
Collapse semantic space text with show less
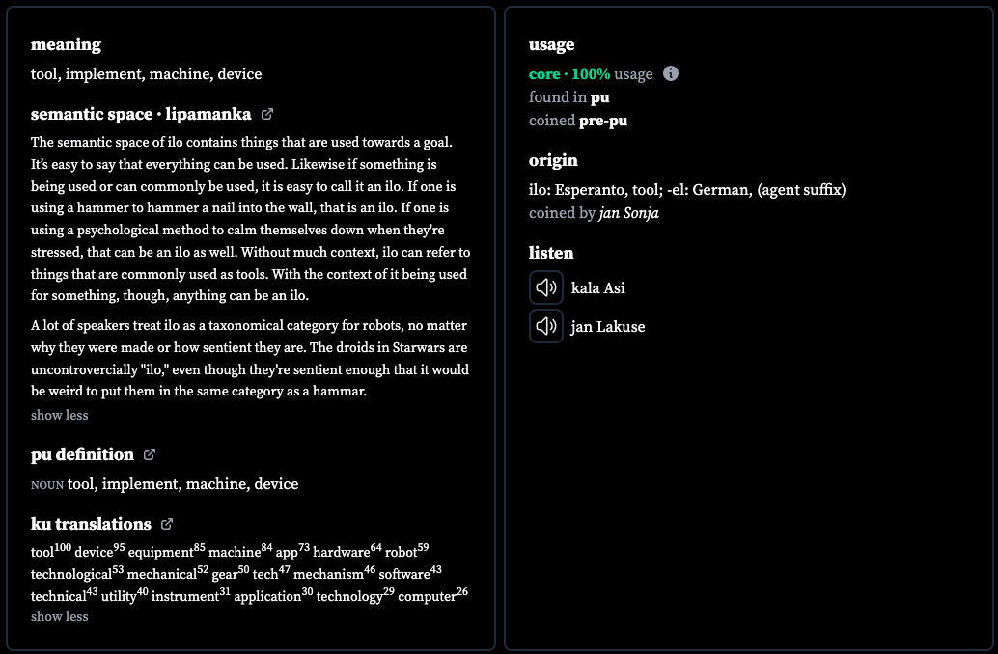point(59,415)
